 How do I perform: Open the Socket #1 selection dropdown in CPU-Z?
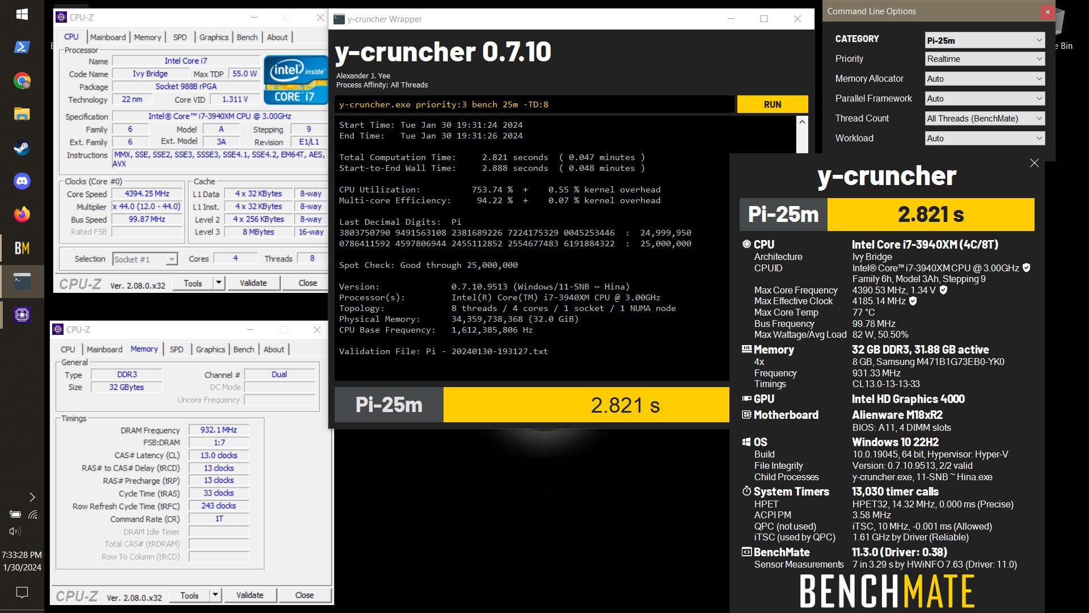[145, 259]
